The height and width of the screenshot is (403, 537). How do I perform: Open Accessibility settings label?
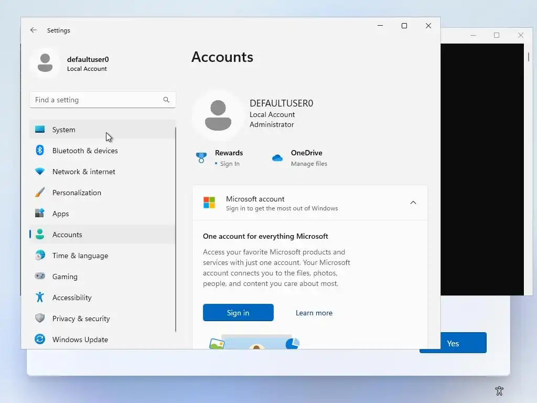pyautogui.click(x=72, y=298)
